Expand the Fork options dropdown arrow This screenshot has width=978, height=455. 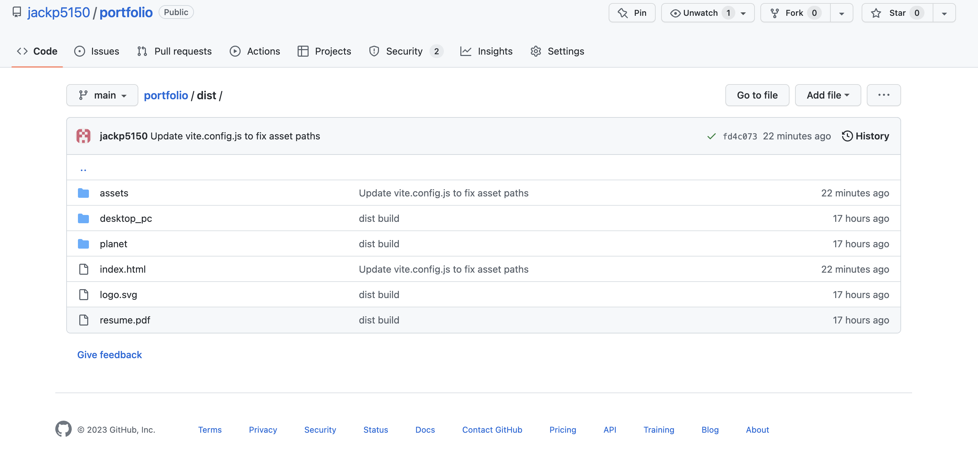click(x=842, y=13)
